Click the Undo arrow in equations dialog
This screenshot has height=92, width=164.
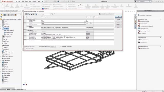pyautogui.click(x=52, y=14)
